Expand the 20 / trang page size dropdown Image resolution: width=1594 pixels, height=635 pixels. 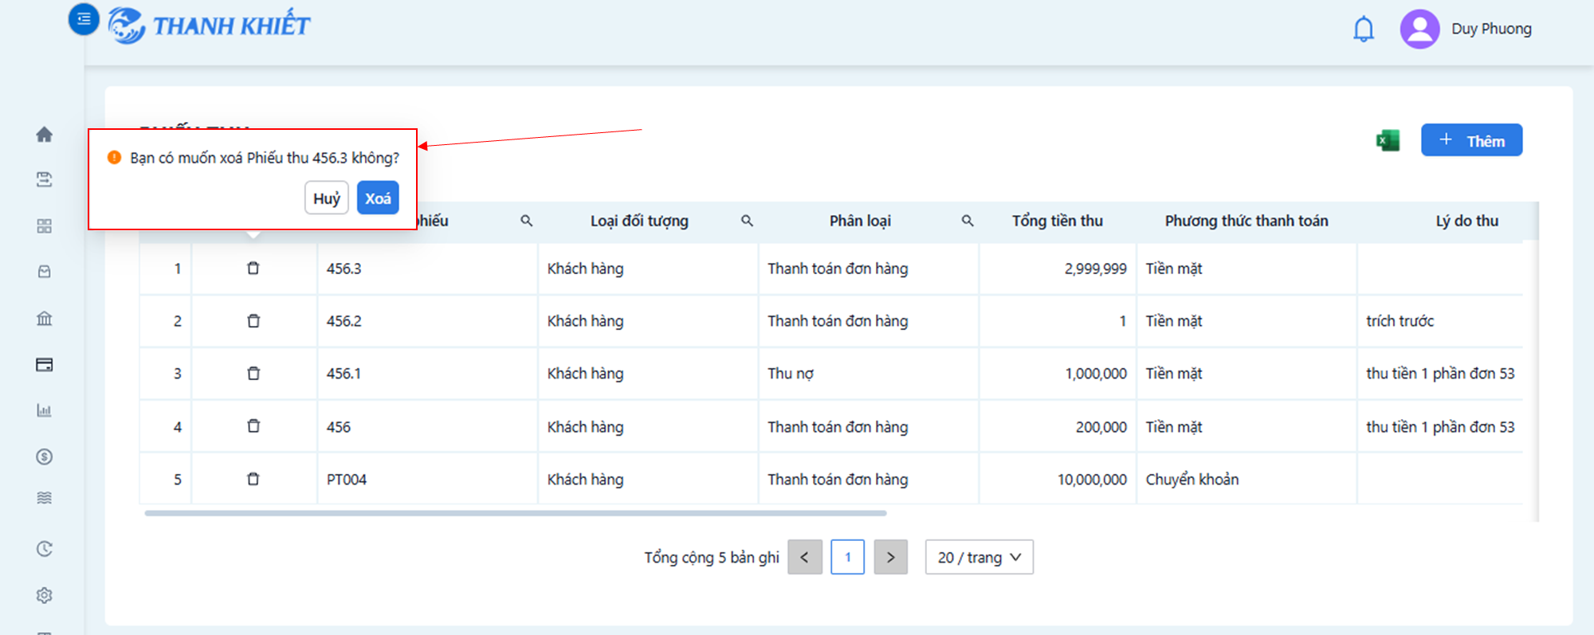click(980, 557)
